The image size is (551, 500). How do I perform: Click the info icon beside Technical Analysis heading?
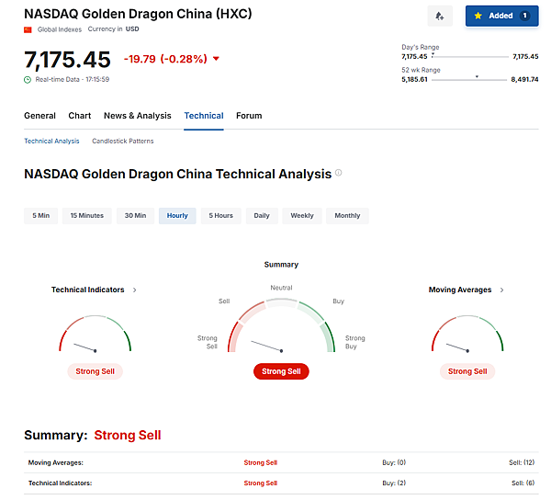point(339,173)
